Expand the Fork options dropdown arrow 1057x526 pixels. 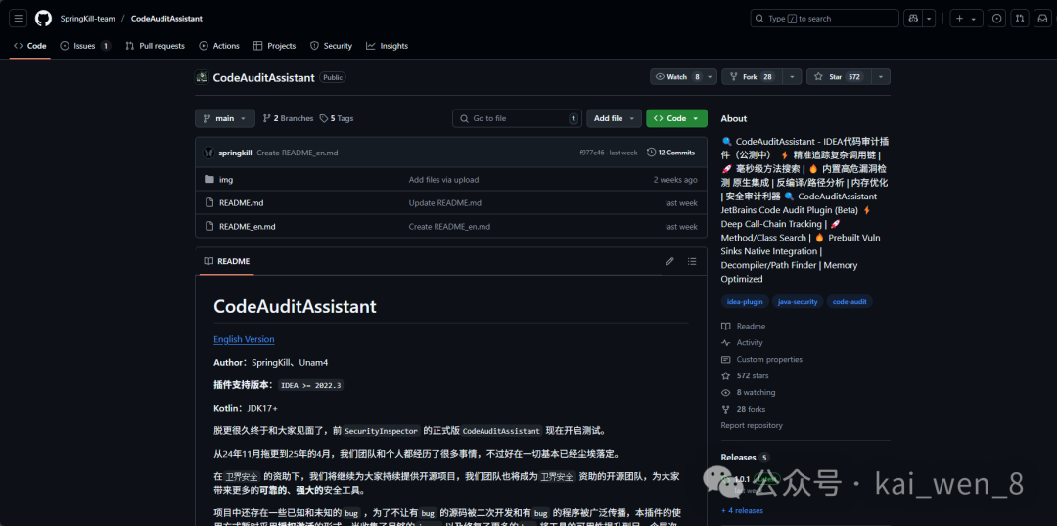792,77
